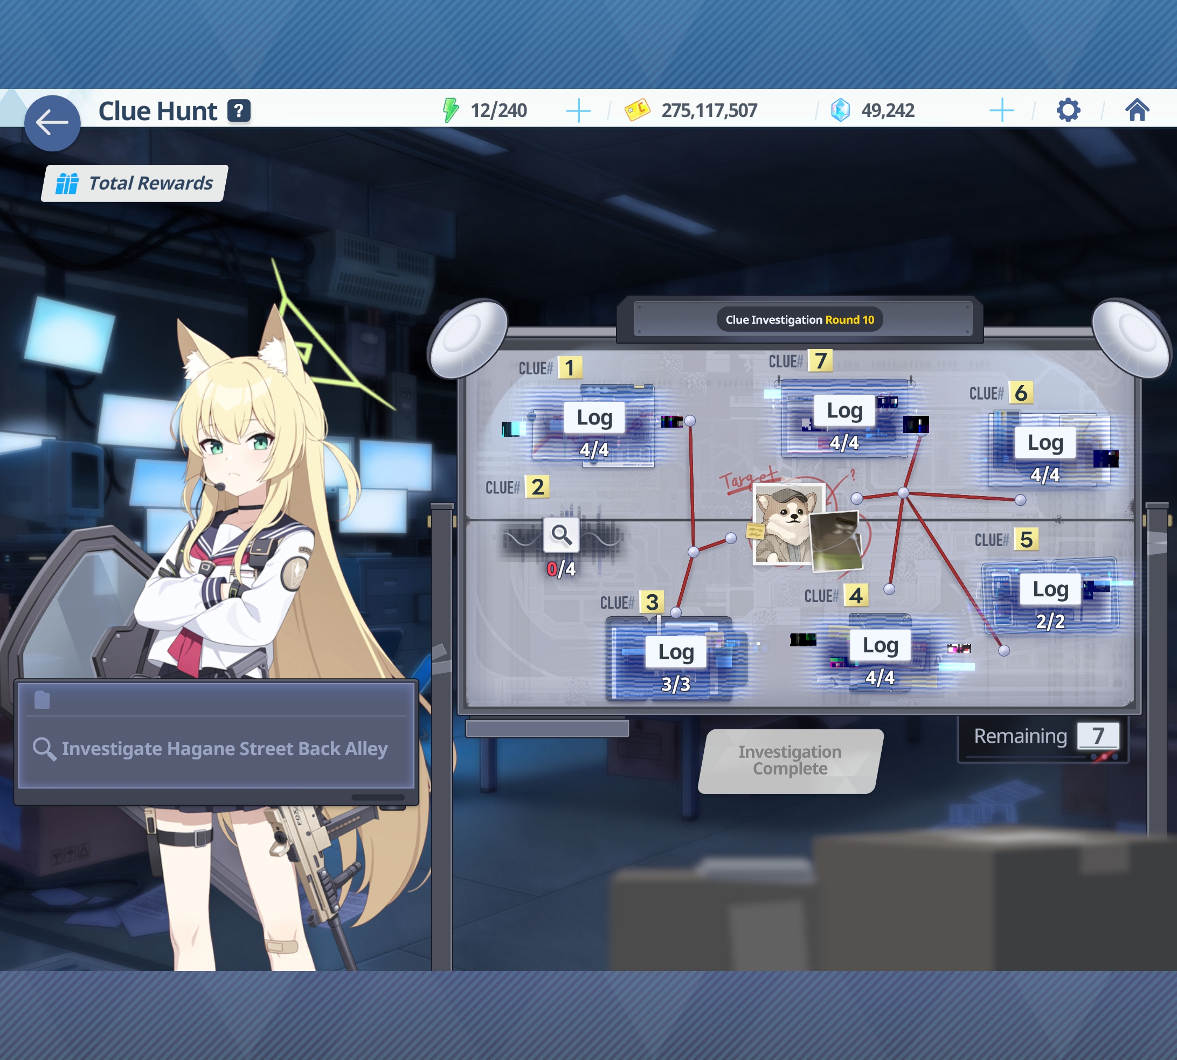Open the Log for Clue 1

594,417
